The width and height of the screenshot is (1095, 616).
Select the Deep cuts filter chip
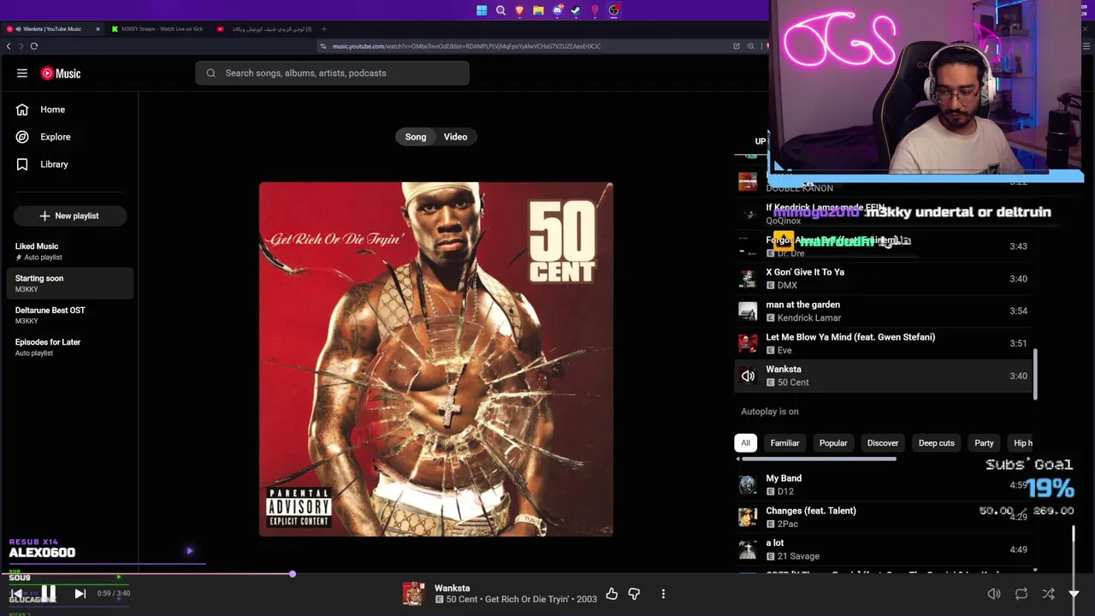tap(936, 443)
